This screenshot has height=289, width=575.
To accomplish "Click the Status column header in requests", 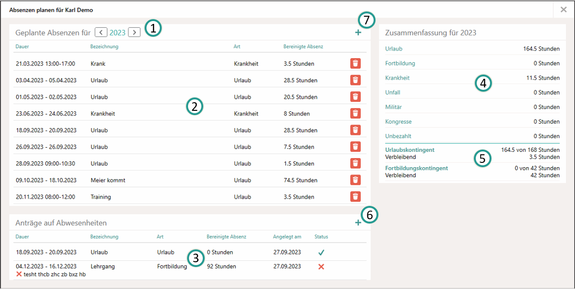I will [321, 237].
